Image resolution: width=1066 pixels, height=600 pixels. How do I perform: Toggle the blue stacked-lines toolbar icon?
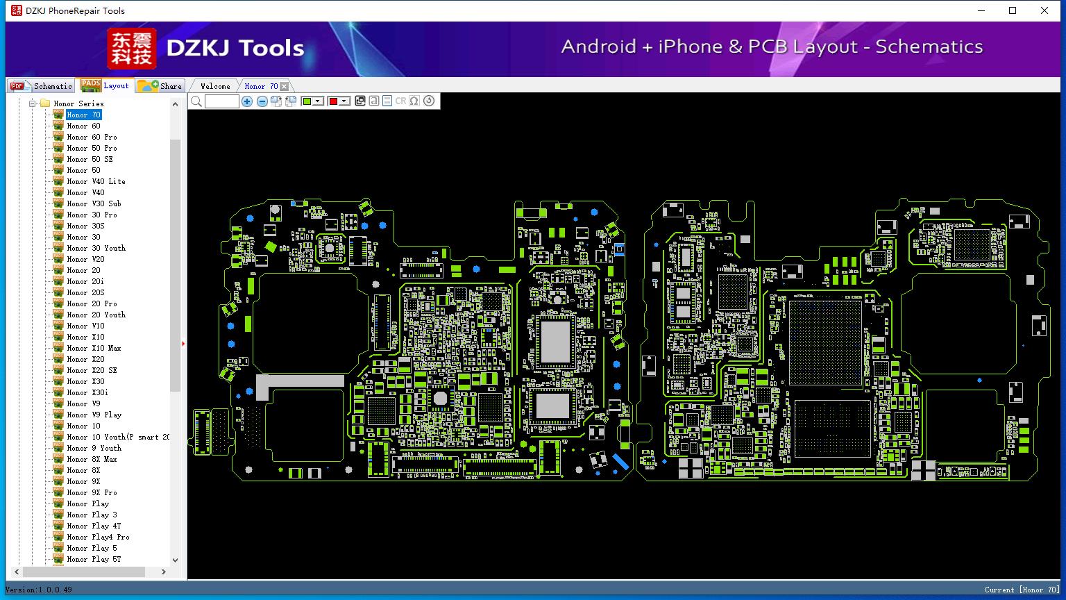[387, 101]
